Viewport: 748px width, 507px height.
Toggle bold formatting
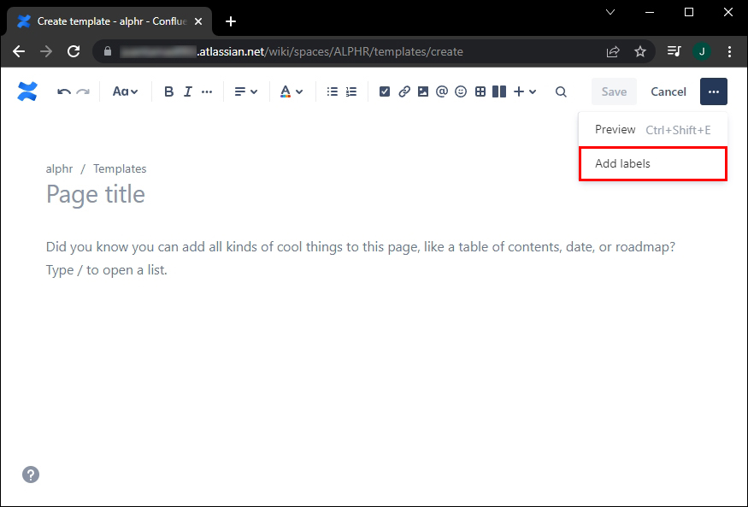tap(168, 91)
